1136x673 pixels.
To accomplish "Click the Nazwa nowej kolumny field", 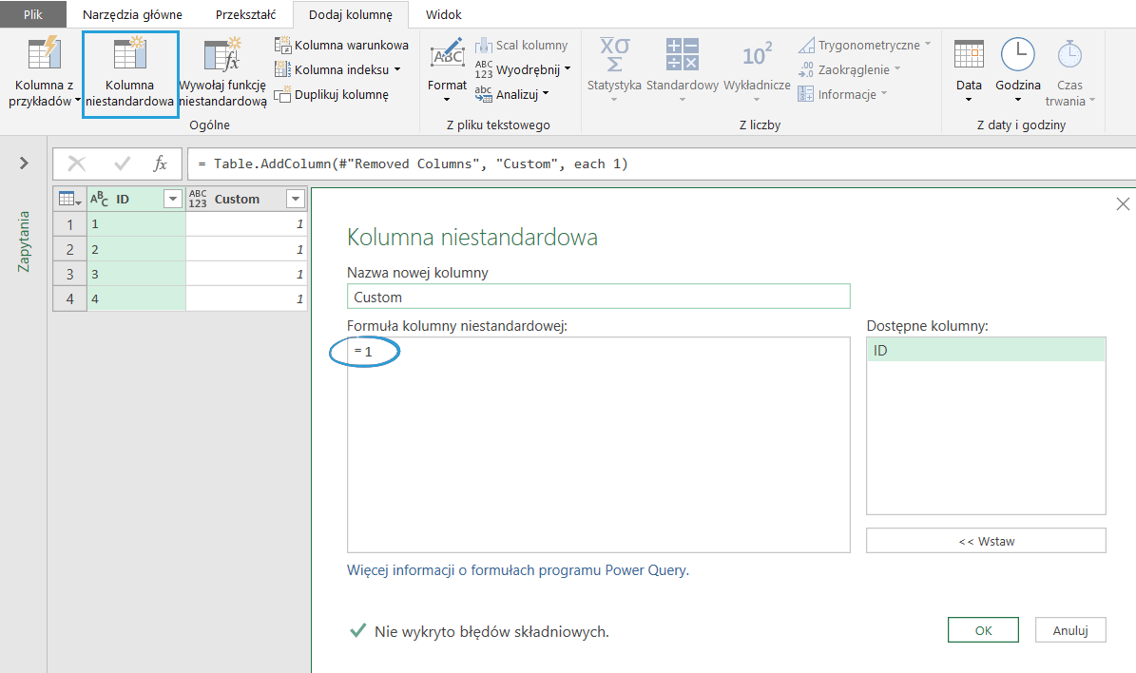I will point(598,297).
